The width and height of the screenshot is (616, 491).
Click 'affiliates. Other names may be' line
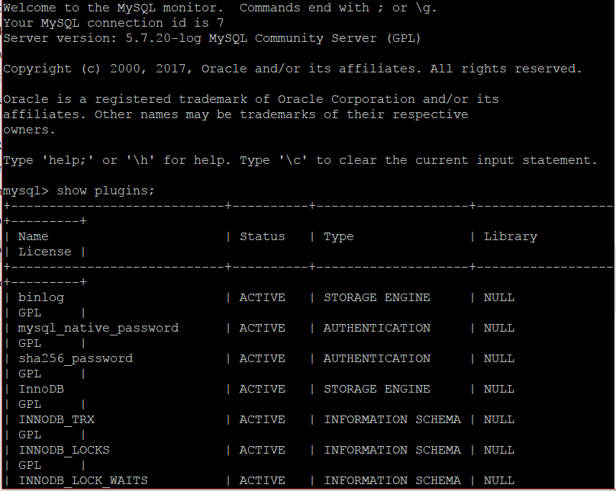tap(236, 114)
